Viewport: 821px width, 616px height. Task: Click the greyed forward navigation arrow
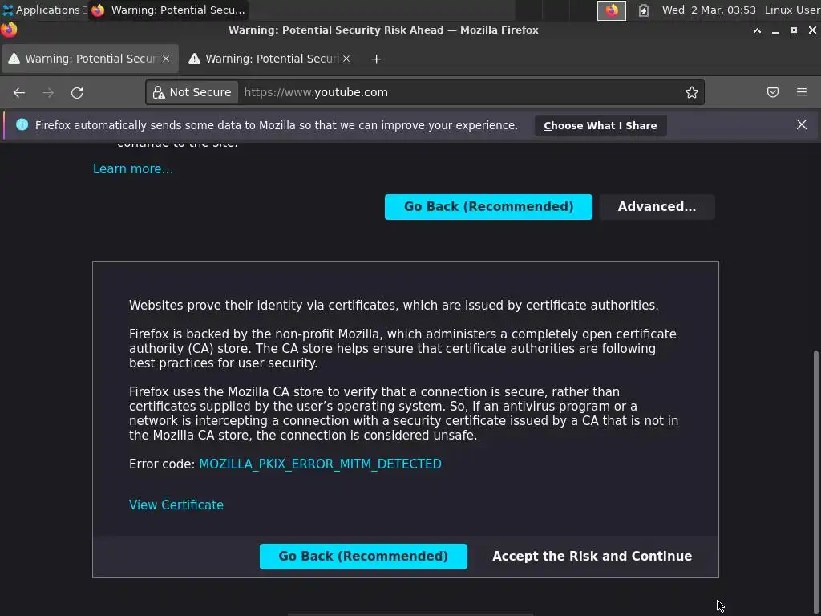tap(48, 93)
